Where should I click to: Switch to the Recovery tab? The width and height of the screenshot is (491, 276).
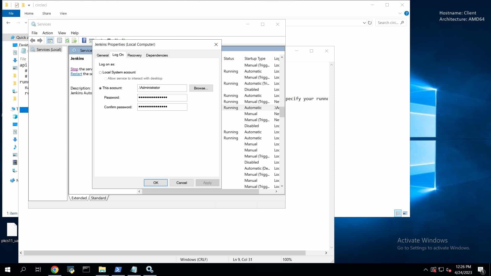(134, 55)
